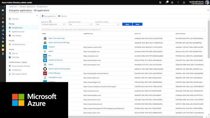Click the Reset filter button
Screen dimensions: 210x118
pos(137,24)
